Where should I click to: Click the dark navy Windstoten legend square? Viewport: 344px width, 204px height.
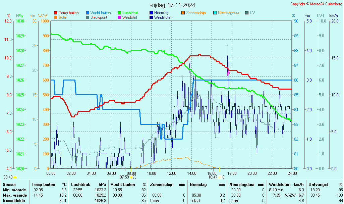coord(151,17)
